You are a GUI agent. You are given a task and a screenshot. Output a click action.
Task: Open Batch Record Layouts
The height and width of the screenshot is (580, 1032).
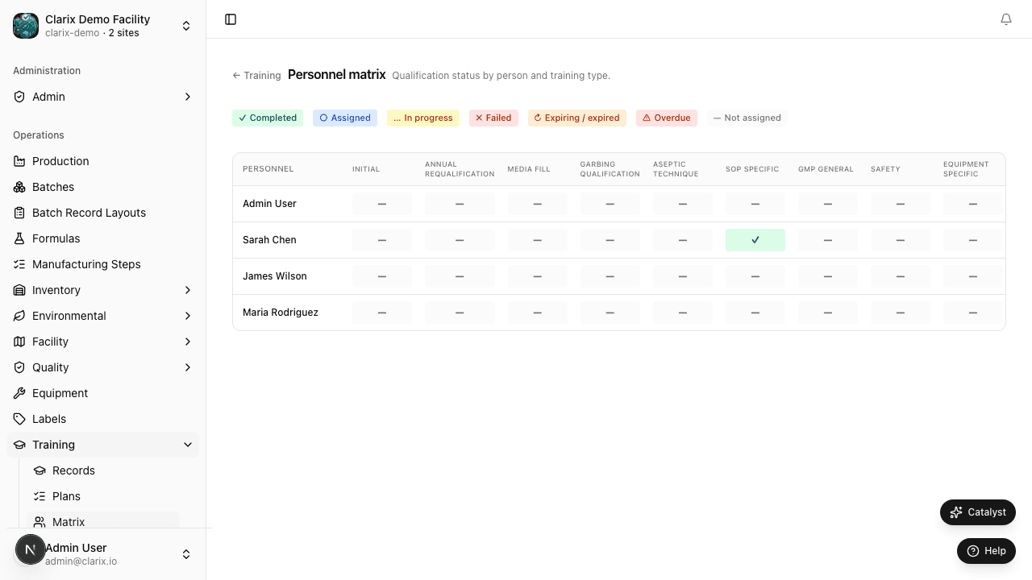coord(103,213)
